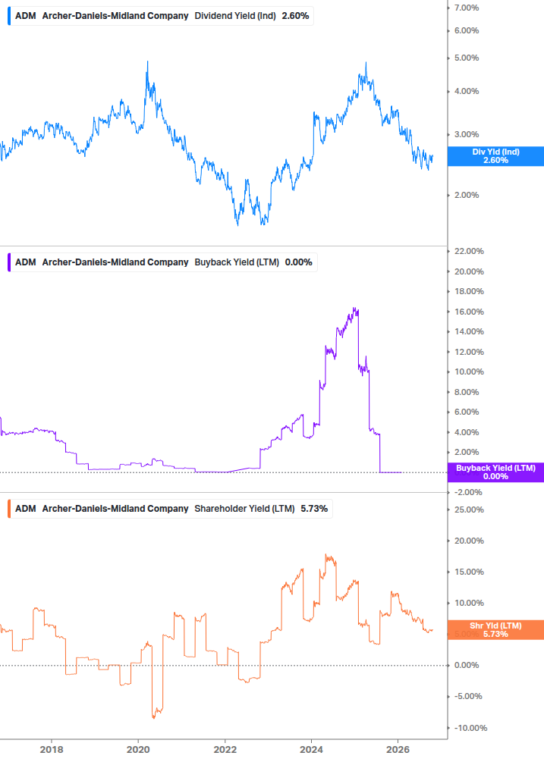Image resolution: width=544 pixels, height=762 pixels.
Task: Click the 8.00% axis label
Action: click(x=467, y=392)
